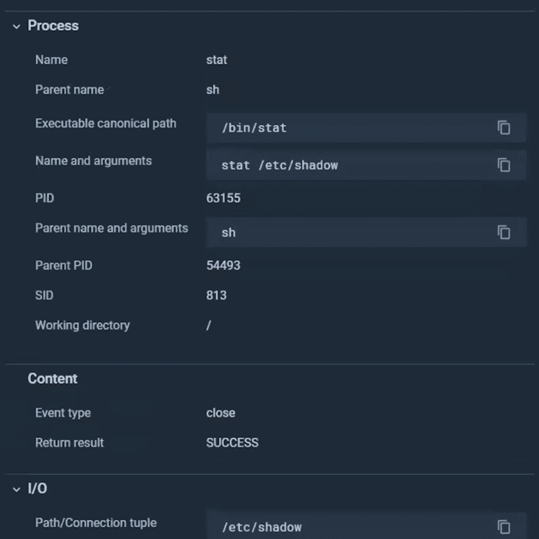Viewport: 539px width, 539px height.
Task: Select the process Name value "stat"
Action: pos(217,60)
